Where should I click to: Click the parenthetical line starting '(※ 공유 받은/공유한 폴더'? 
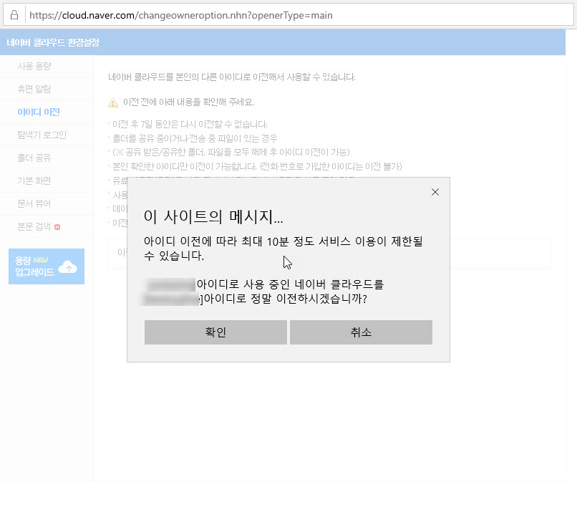tap(231, 152)
